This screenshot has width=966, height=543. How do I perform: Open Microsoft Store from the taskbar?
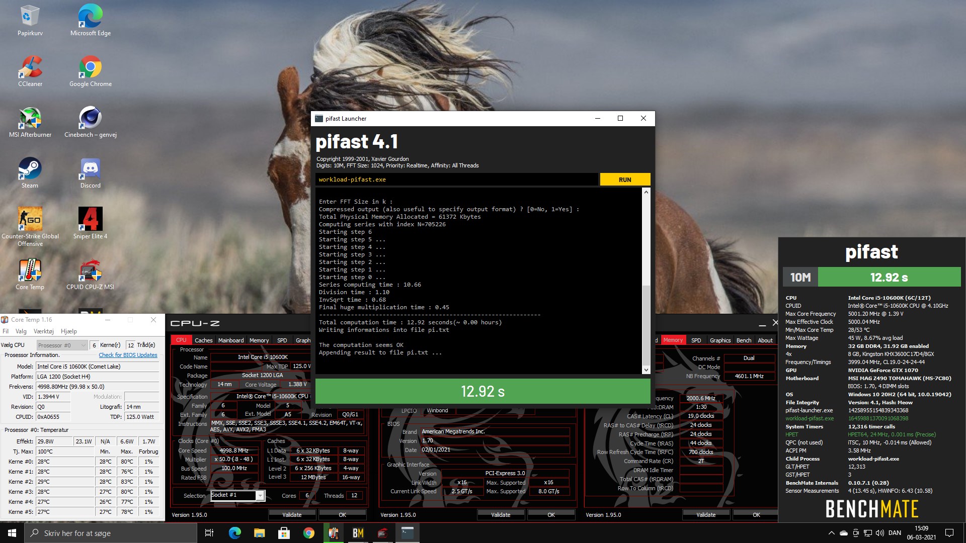(284, 533)
